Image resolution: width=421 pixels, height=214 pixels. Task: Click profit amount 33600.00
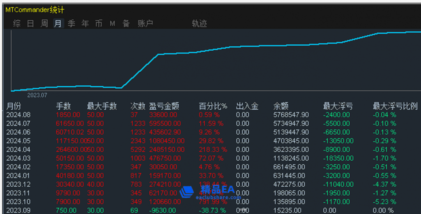point(163,115)
